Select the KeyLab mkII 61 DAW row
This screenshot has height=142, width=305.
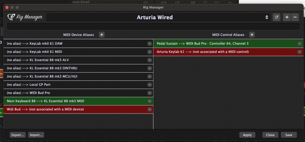78,44
